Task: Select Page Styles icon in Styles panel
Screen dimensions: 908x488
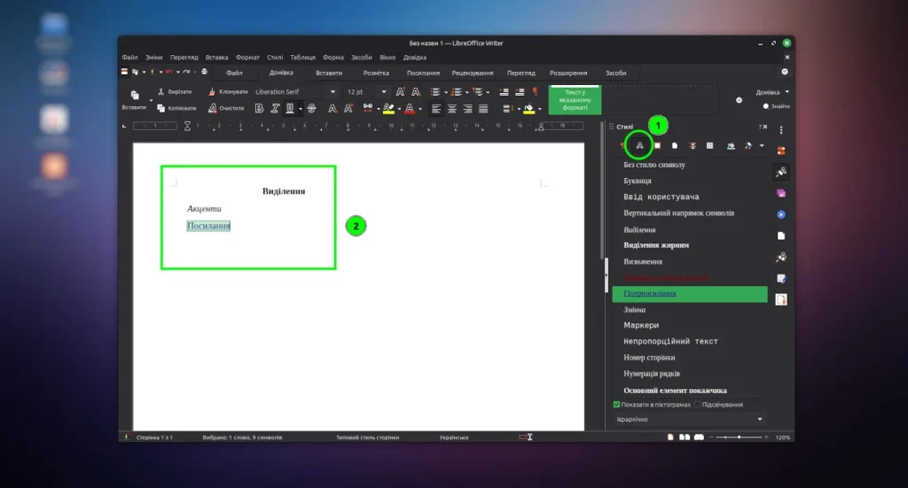Action: (675, 146)
